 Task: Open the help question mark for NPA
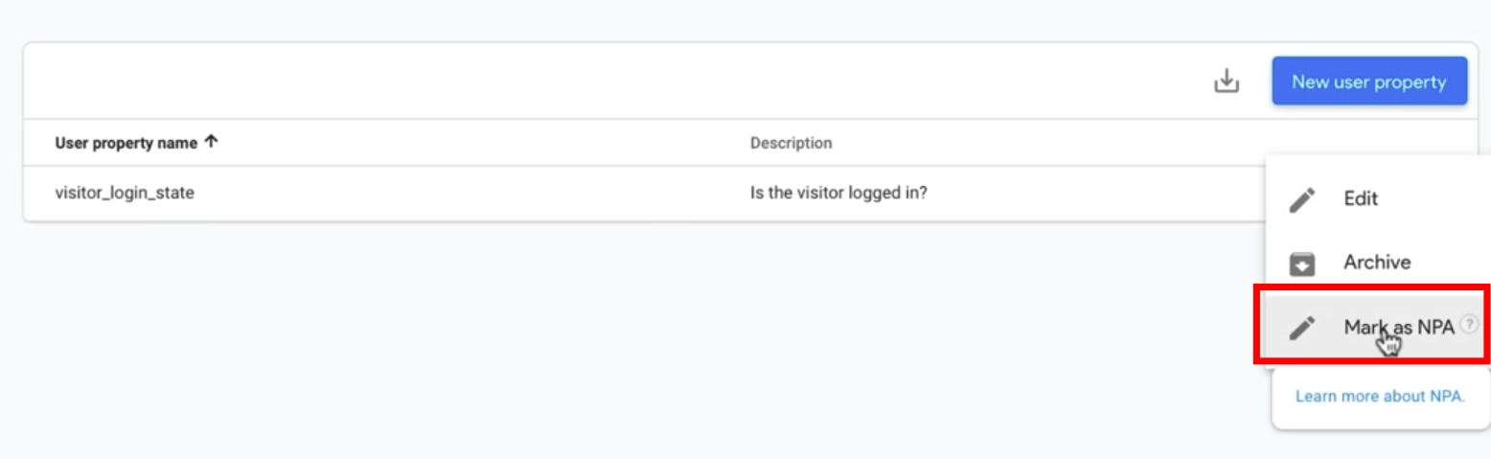tap(1471, 325)
